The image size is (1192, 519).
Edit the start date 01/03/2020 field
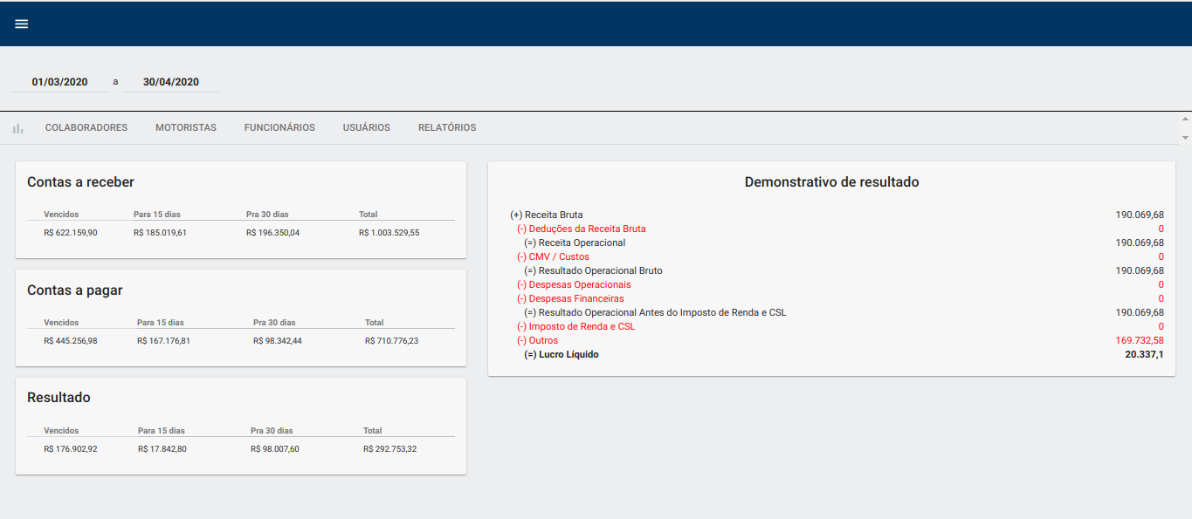pos(59,82)
